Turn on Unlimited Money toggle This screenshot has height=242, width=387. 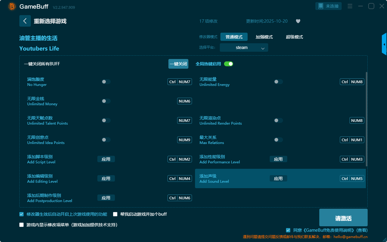click(x=106, y=101)
